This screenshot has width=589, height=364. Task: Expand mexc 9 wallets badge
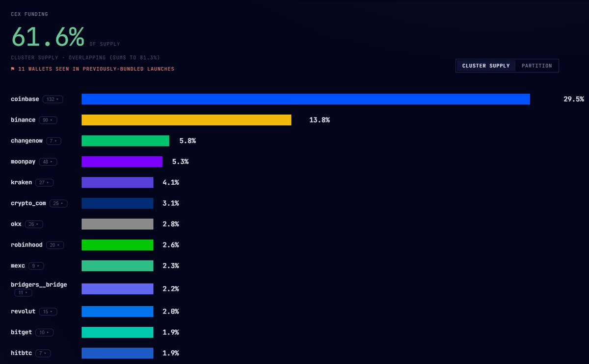pyautogui.click(x=36, y=266)
